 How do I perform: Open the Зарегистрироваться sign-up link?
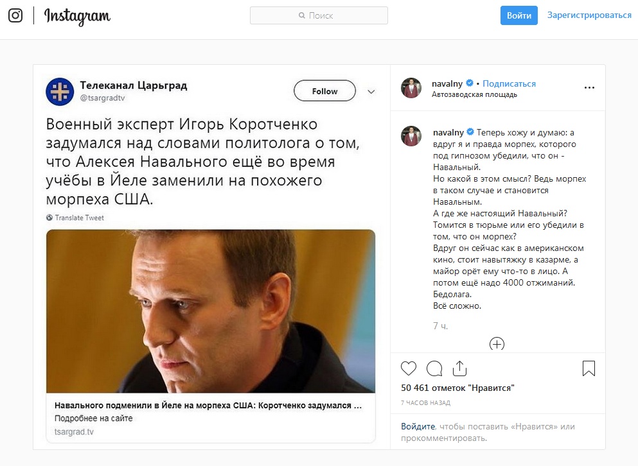[589, 15]
